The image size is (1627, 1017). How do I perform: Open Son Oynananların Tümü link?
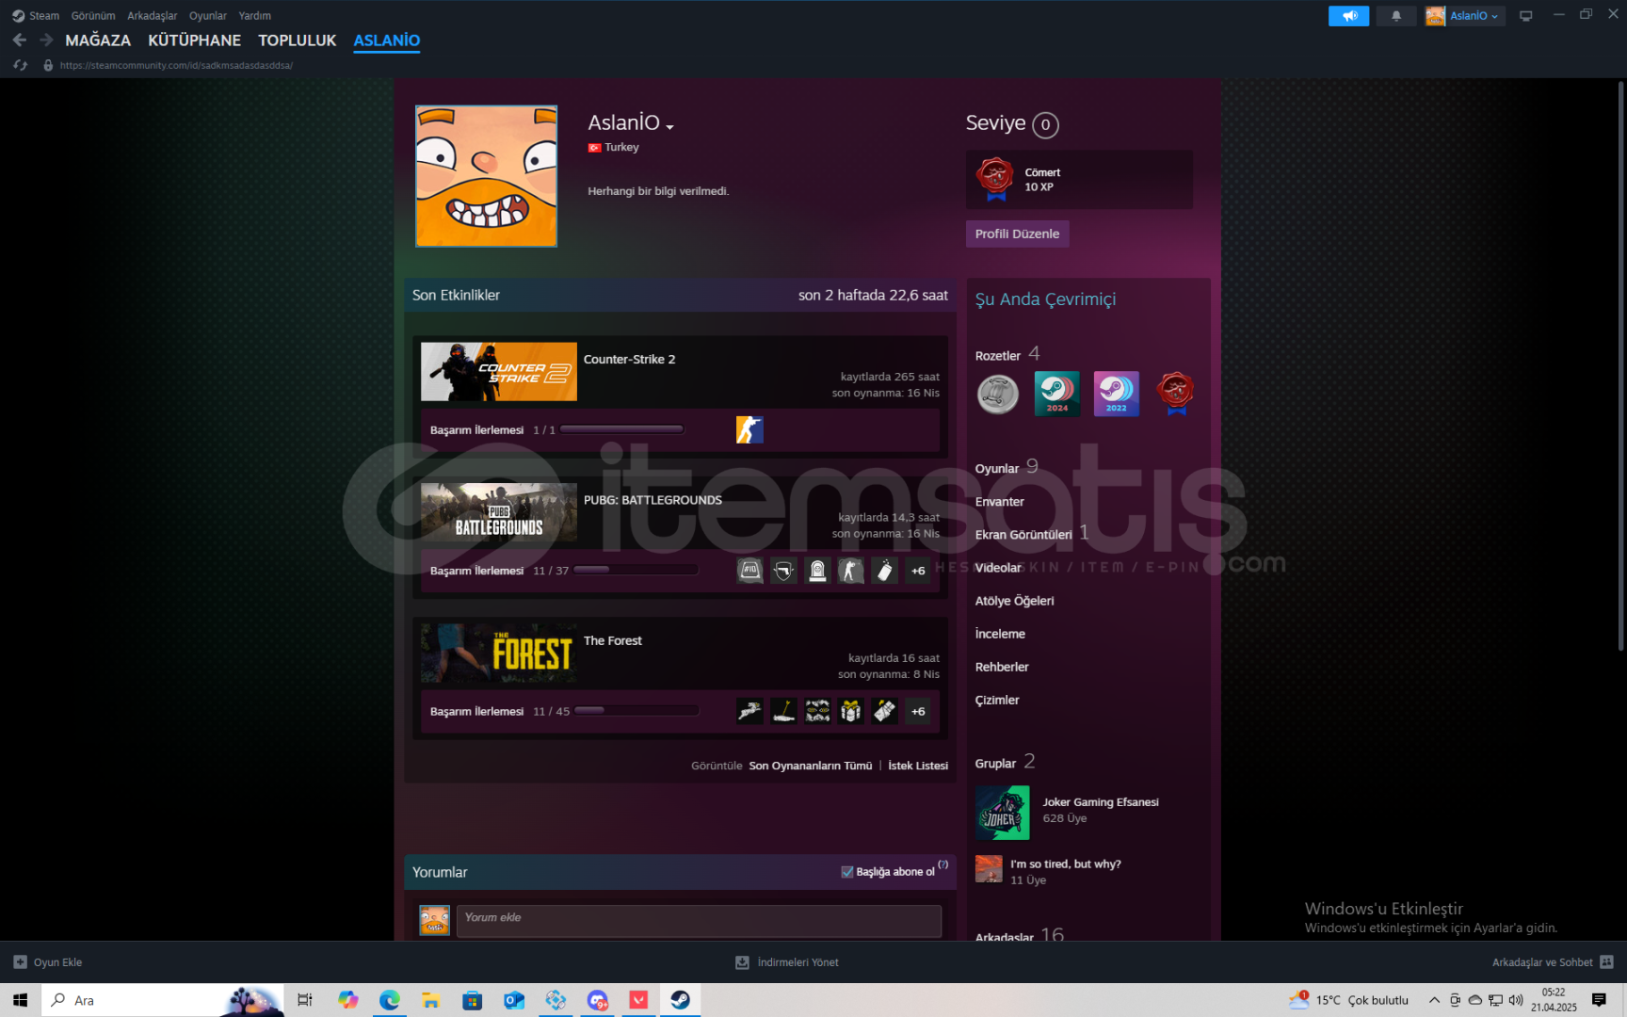(x=811, y=766)
